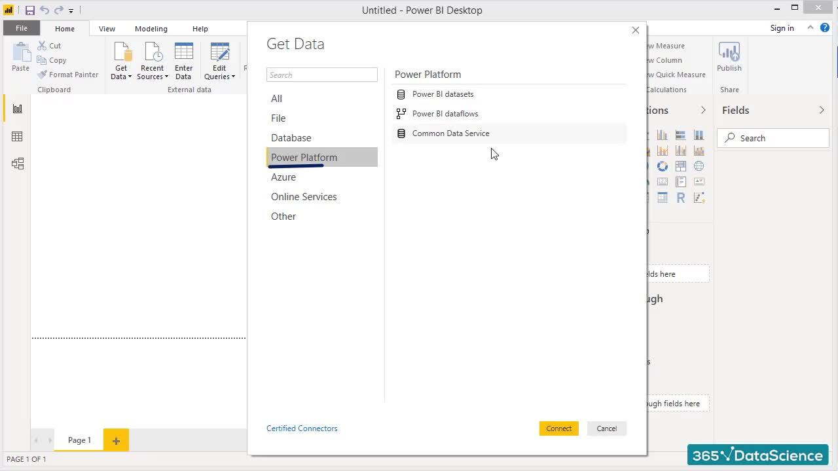This screenshot has width=838, height=471.
Task: Choose Power BI dataflows connector
Action: click(x=509, y=114)
